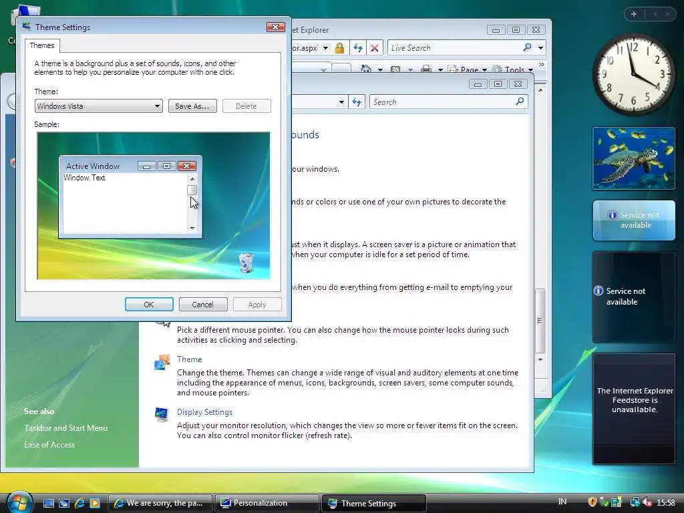Expand the Home button dropdown arrow
This screenshot has height=513, width=684.
pyautogui.click(x=380, y=69)
